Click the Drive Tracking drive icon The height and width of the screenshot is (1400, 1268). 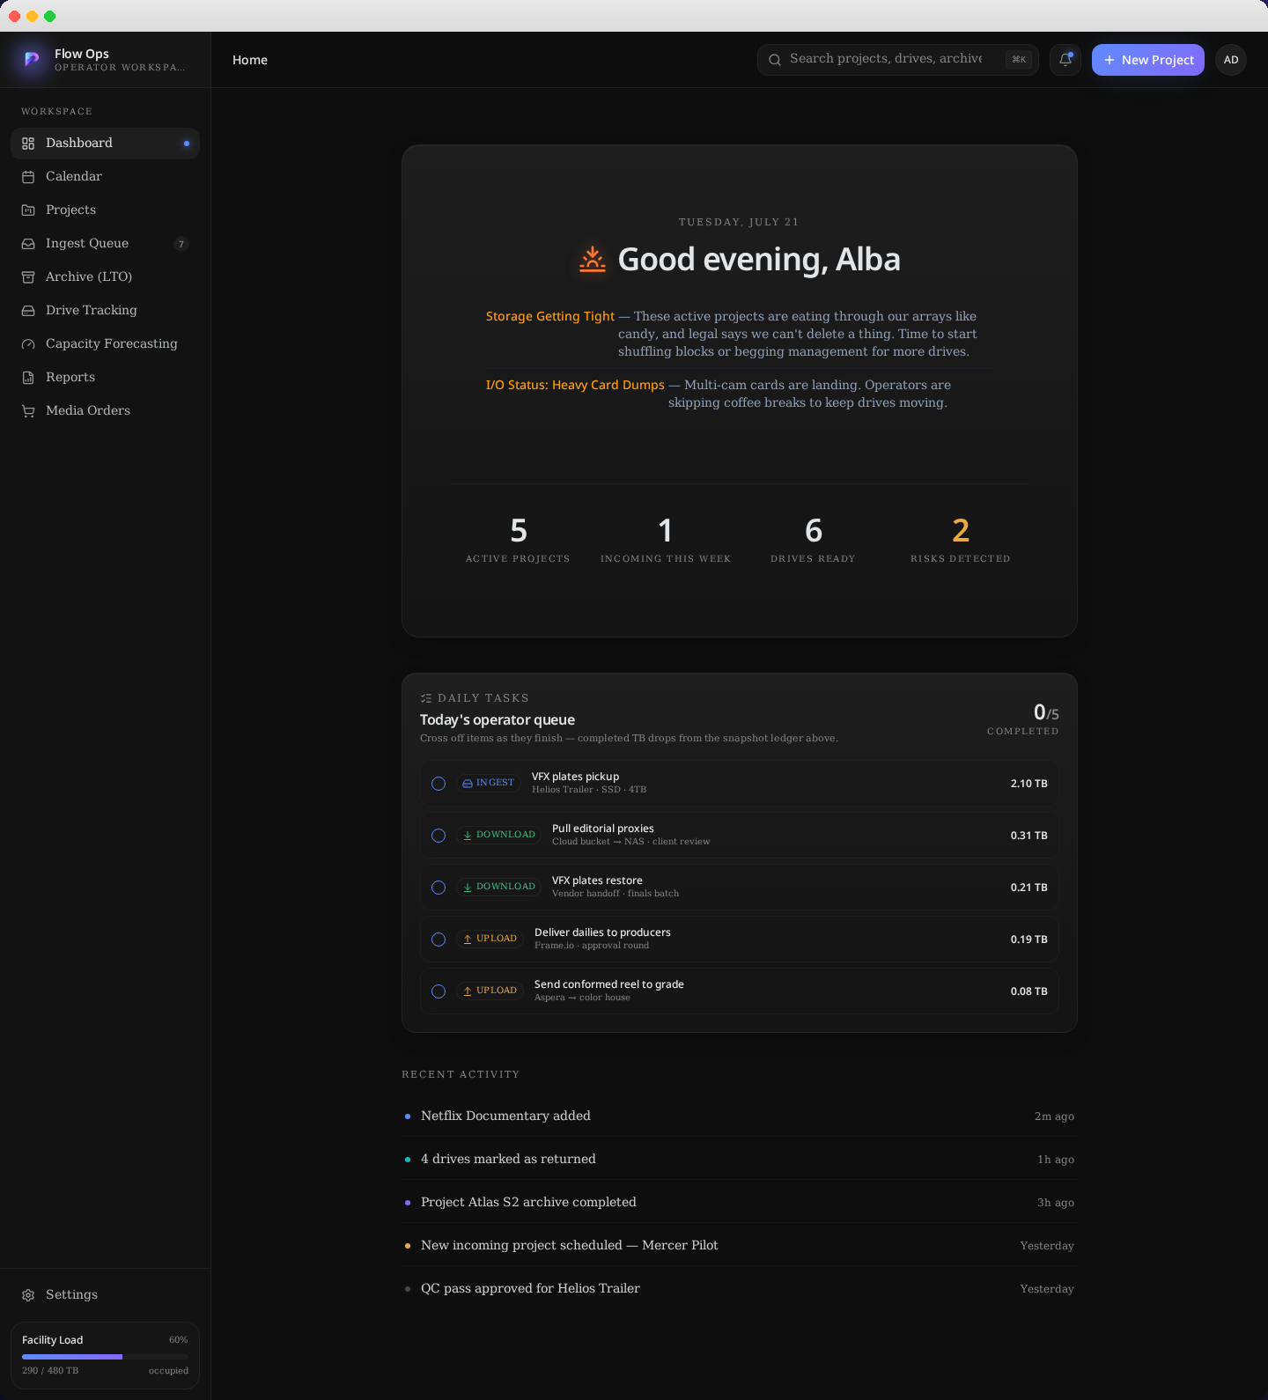click(x=28, y=311)
